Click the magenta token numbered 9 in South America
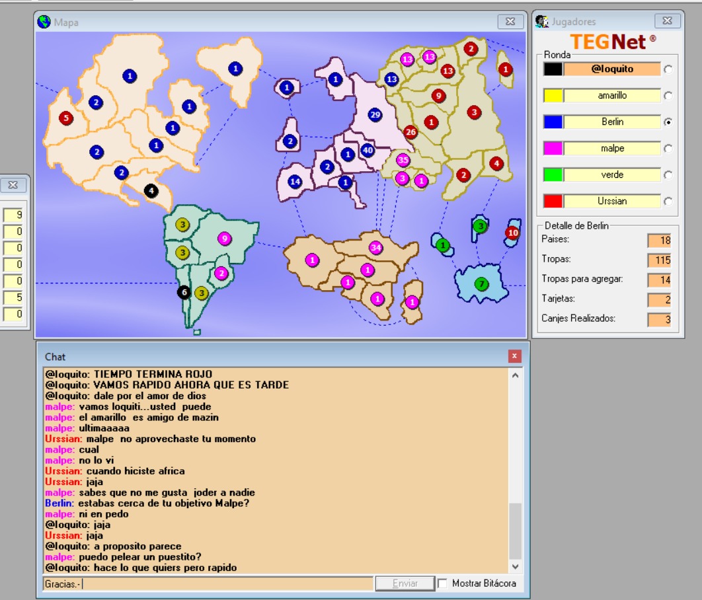This screenshot has height=600, width=702. pos(225,239)
